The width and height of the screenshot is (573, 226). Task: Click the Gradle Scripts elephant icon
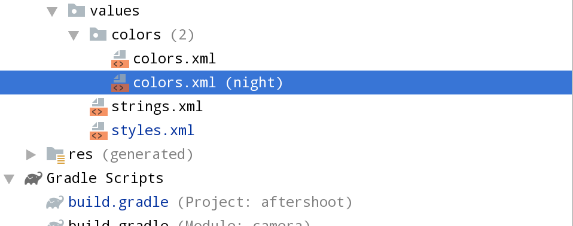coord(33,179)
